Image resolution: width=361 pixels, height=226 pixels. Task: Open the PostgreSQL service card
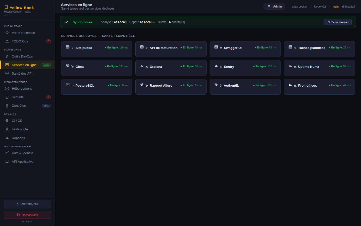97,87
